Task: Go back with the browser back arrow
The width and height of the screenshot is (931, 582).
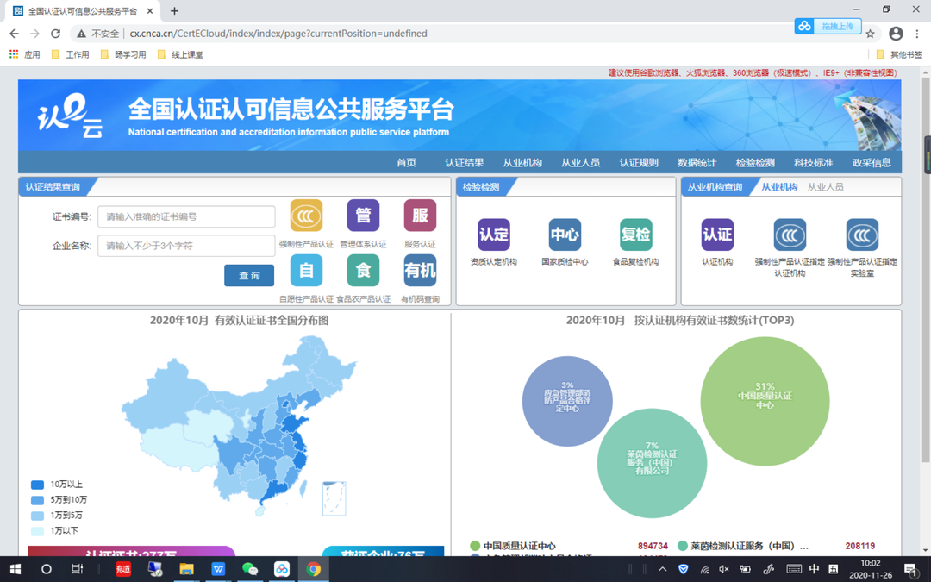Action: pos(15,34)
